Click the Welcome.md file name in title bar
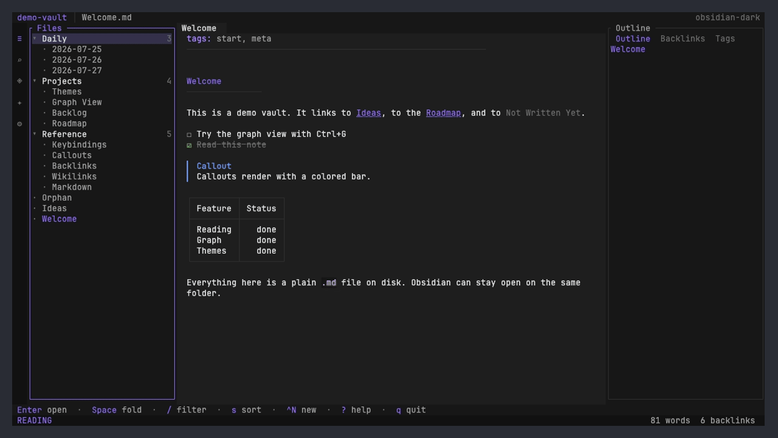Viewport: 778px width, 438px height. 107,18
